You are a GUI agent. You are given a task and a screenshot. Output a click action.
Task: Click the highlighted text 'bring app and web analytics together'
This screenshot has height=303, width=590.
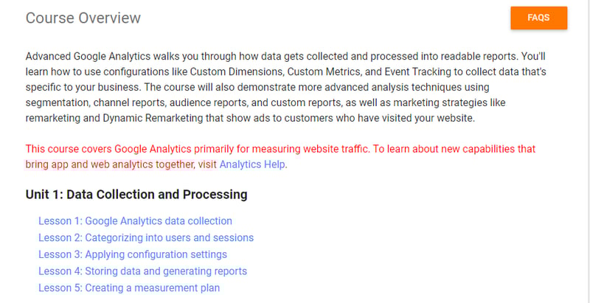tap(109, 164)
